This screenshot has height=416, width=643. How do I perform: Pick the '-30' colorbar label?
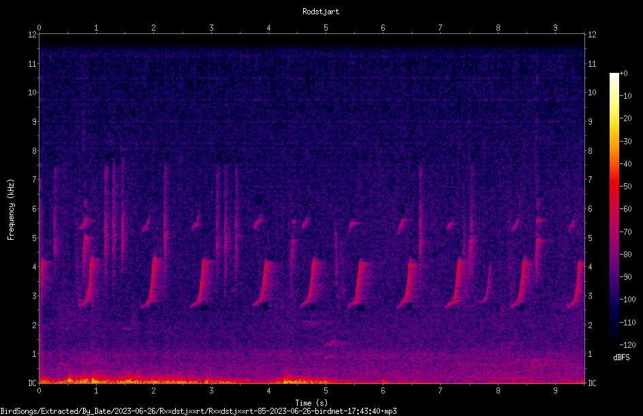point(625,142)
